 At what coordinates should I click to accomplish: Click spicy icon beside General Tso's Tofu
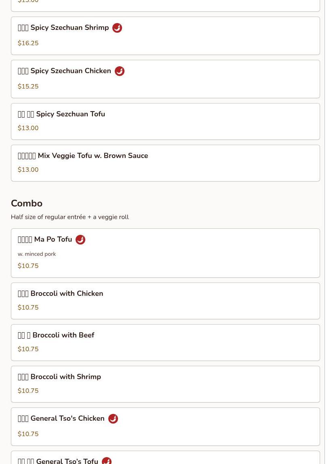tap(107, 460)
